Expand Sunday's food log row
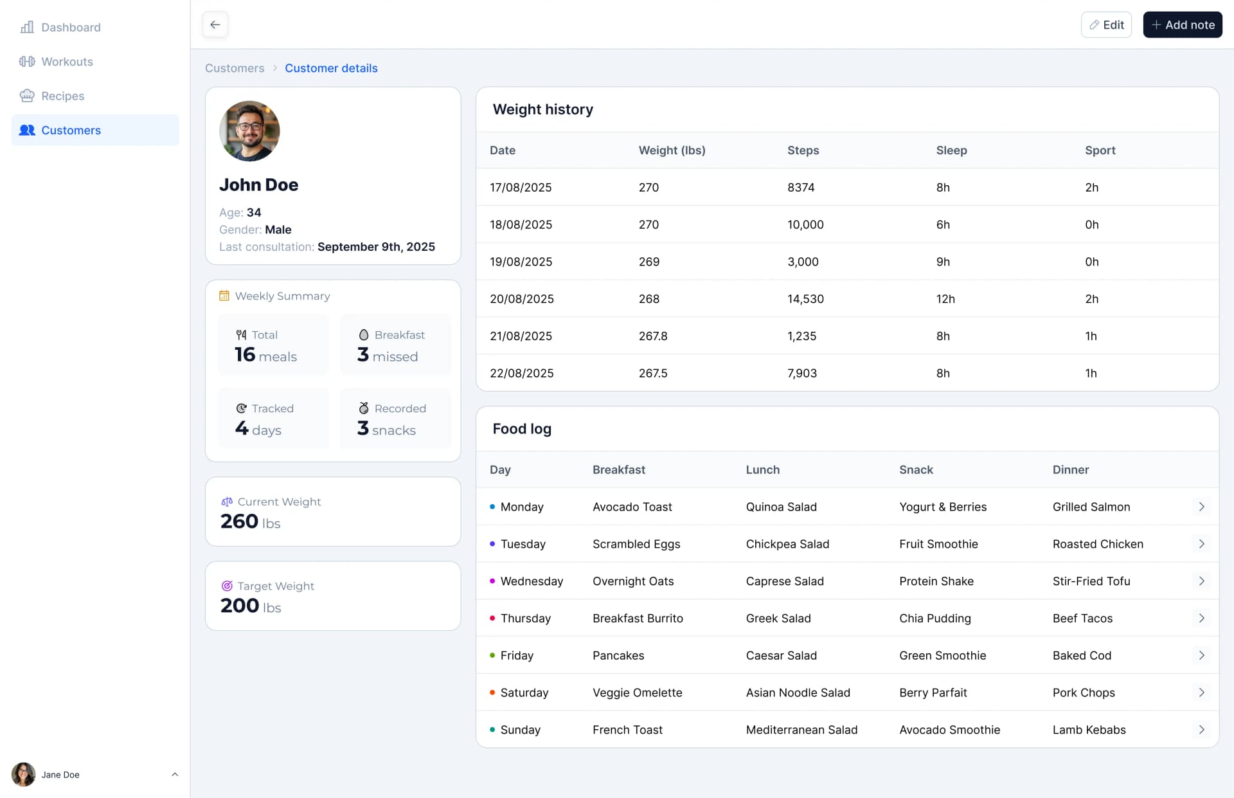 (1202, 730)
